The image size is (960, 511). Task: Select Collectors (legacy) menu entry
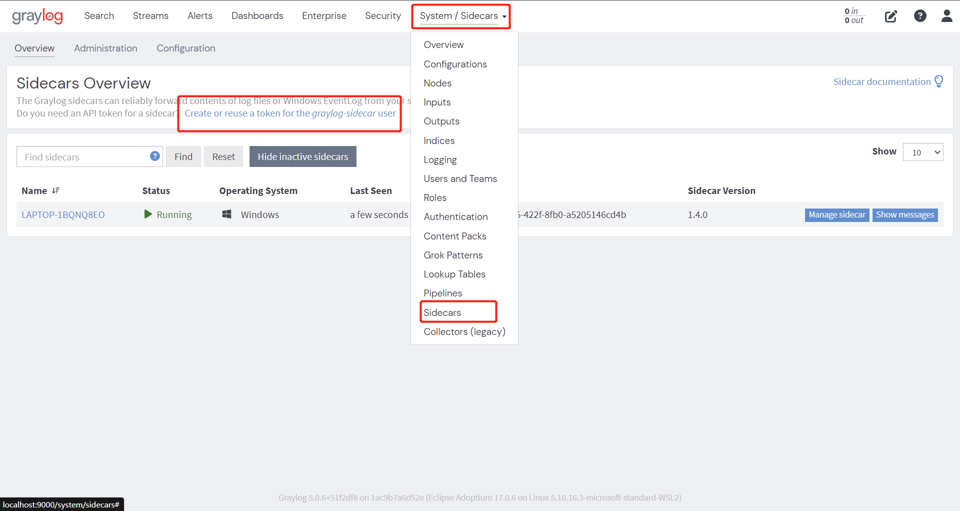464,331
